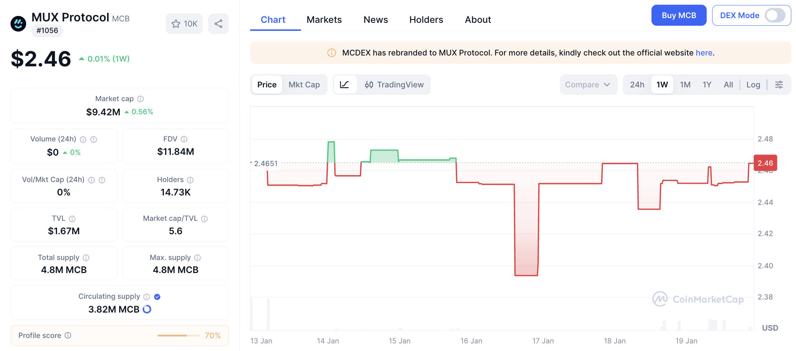
Task: Click Holders info icon
Action: pyautogui.click(x=190, y=180)
